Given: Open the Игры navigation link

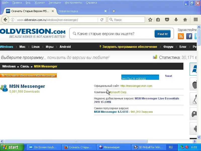Looking at the screenshot, I should pos(49,47).
